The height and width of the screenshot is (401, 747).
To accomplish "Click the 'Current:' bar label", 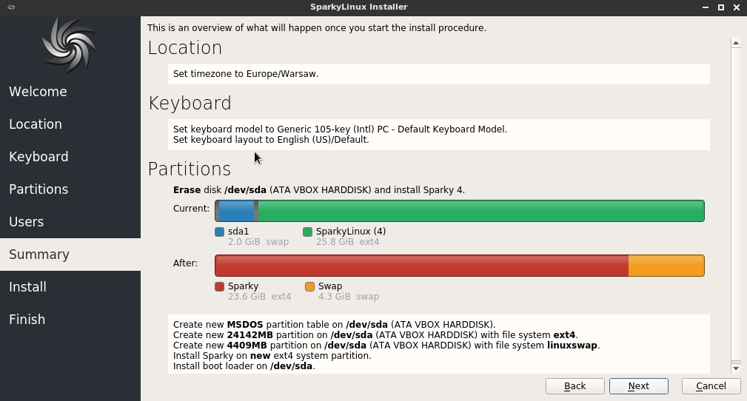I will 192,209.
